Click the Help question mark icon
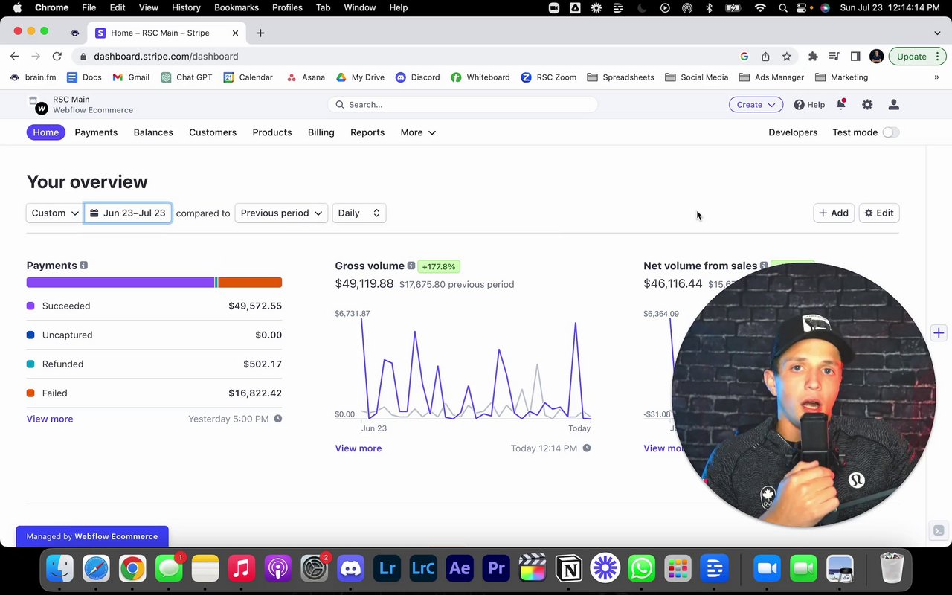The width and height of the screenshot is (952, 595). [x=799, y=105]
